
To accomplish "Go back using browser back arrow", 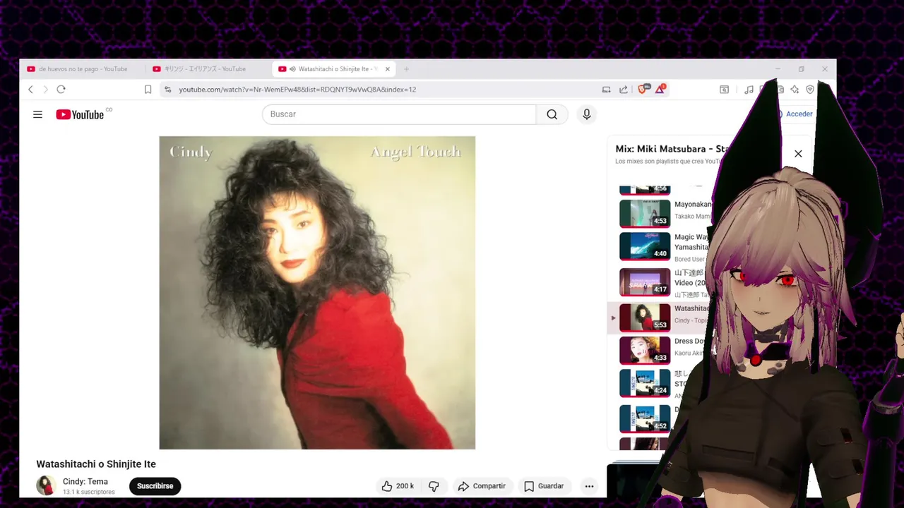I will pos(30,90).
